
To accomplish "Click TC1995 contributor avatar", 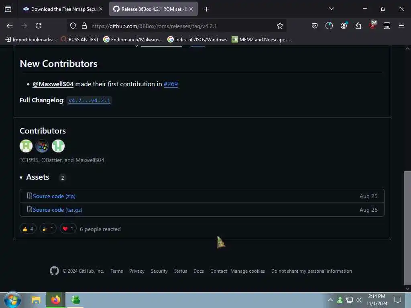I will (x=26, y=146).
